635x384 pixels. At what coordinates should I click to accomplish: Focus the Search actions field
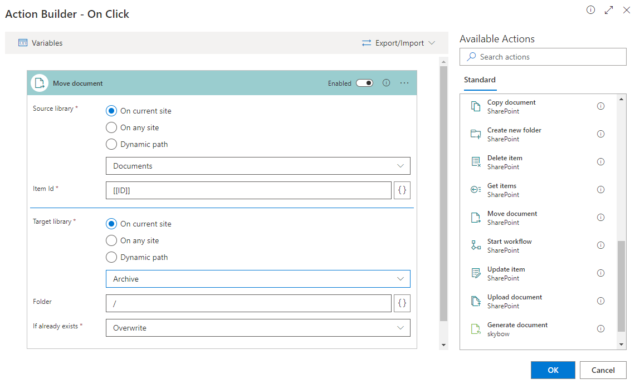click(543, 57)
